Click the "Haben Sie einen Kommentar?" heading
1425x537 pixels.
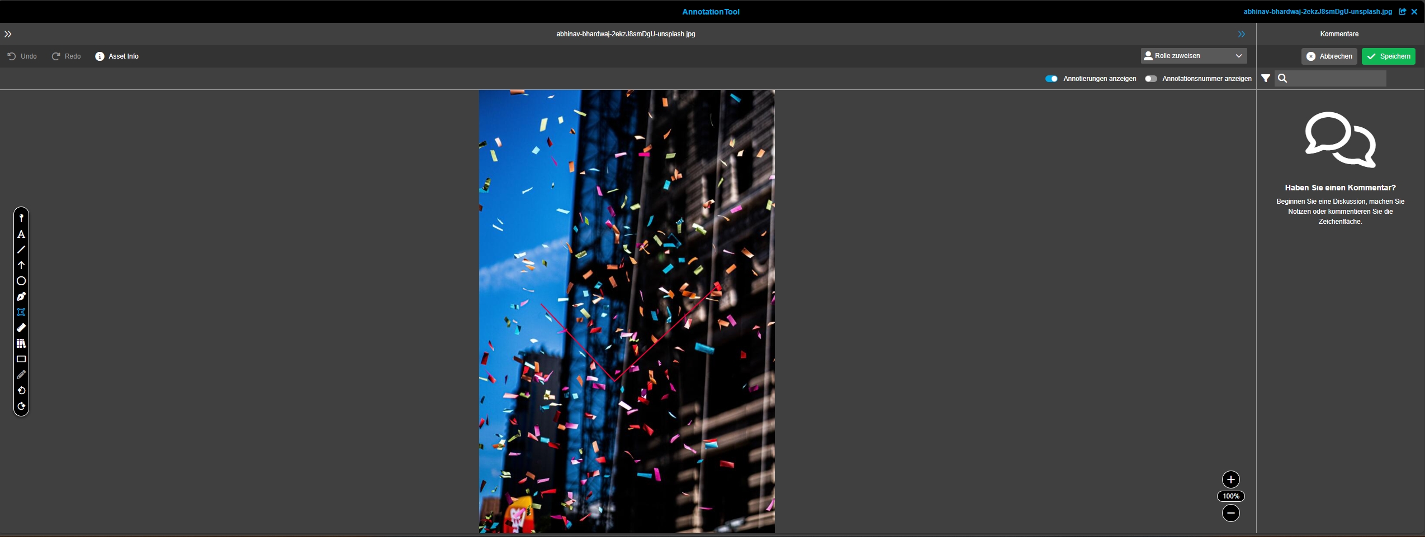[x=1340, y=188]
